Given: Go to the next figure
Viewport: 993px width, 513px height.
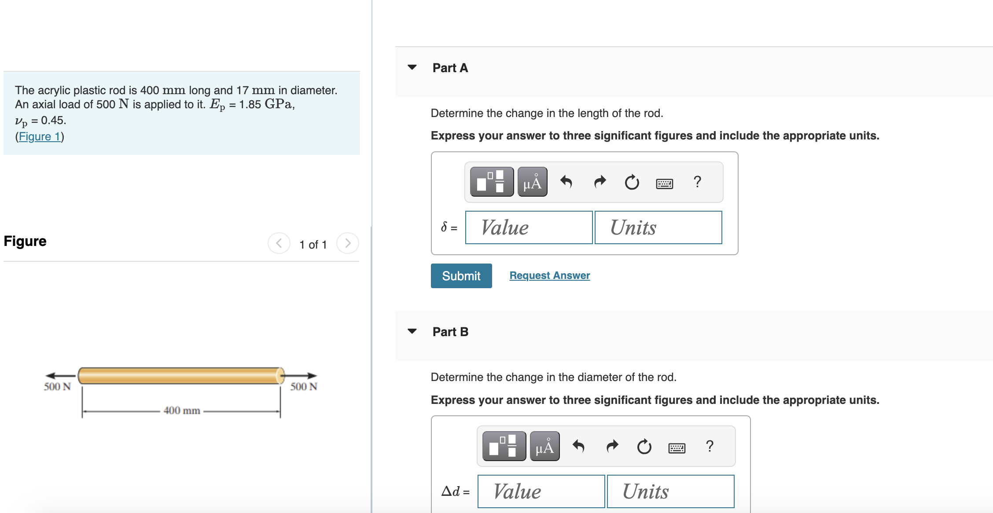Looking at the screenshot, I should click(x=348, y=243).
